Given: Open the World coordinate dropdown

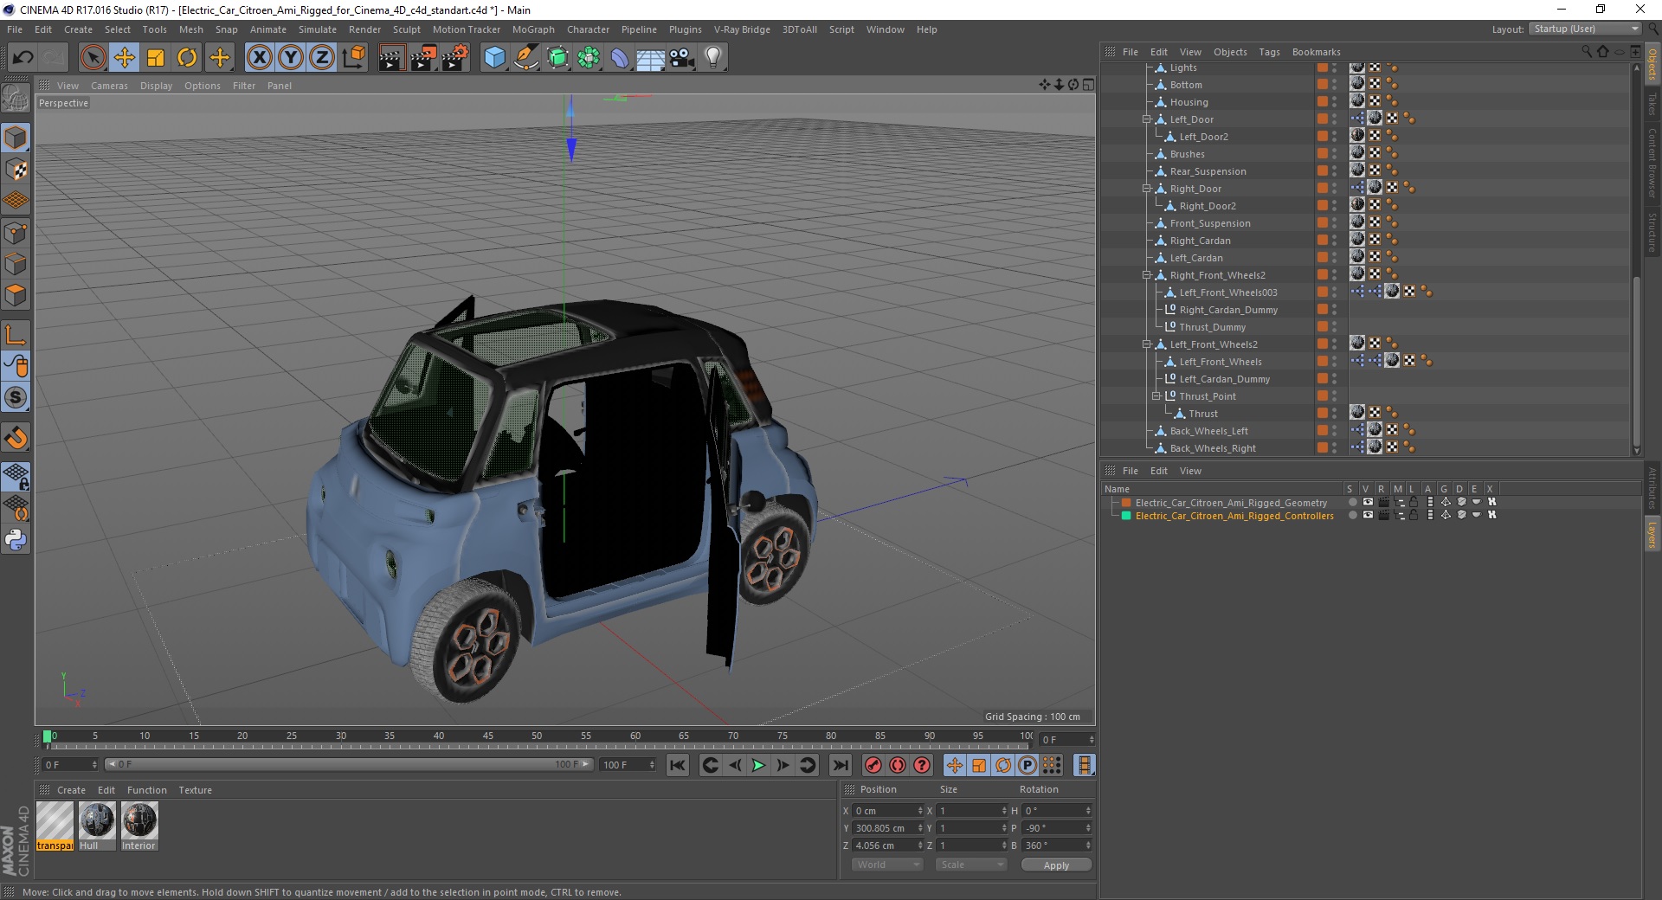Looking at the screenshot, I should pos(887,865).
